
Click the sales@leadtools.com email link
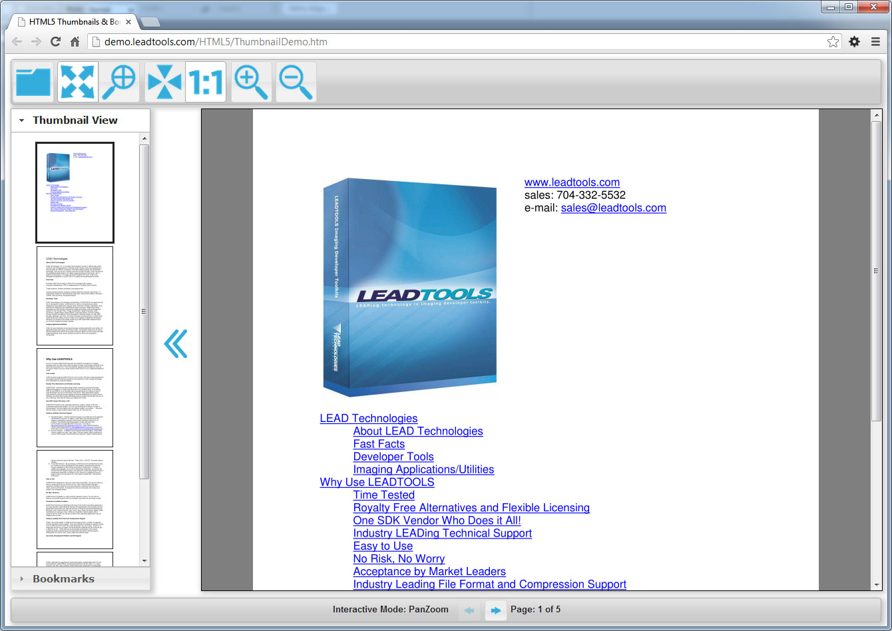pos(613,208)
